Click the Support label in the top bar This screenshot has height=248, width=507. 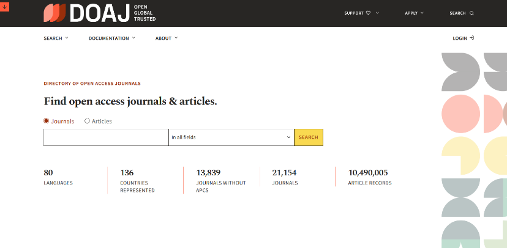354,13
